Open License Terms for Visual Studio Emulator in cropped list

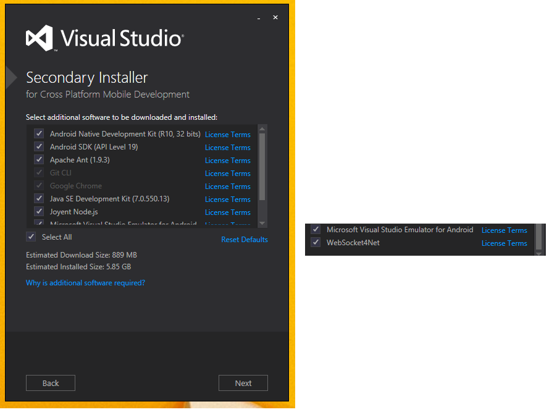pyautogui.click(x=504, y=230)
